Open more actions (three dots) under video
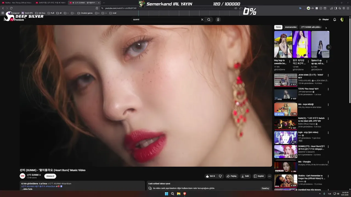 (269, 176)
